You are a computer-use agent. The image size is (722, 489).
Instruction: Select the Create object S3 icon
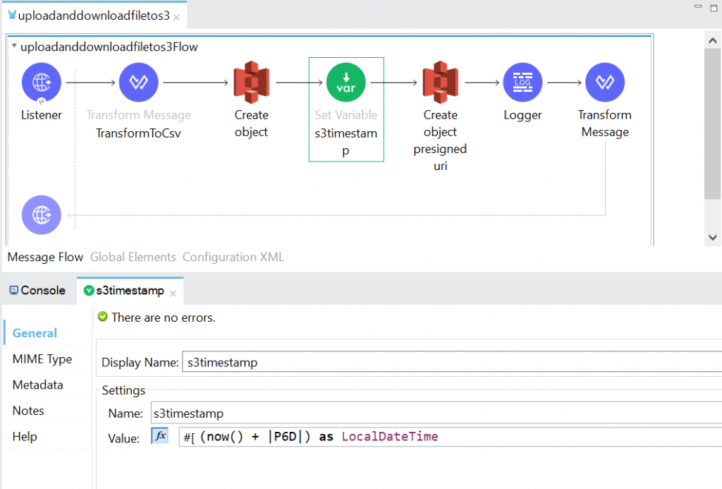click(x=251, y=82)
